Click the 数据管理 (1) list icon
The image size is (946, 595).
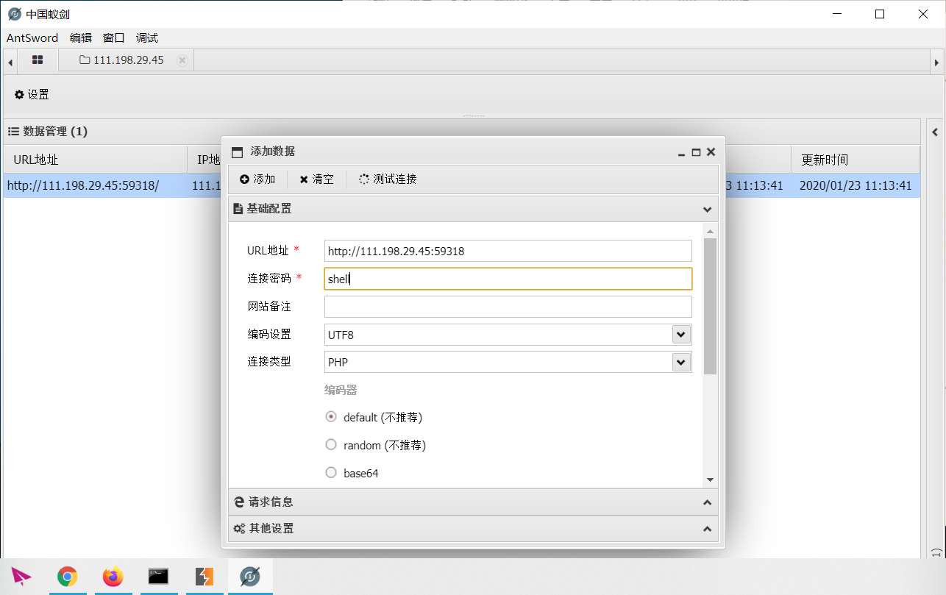pos(13,131)
